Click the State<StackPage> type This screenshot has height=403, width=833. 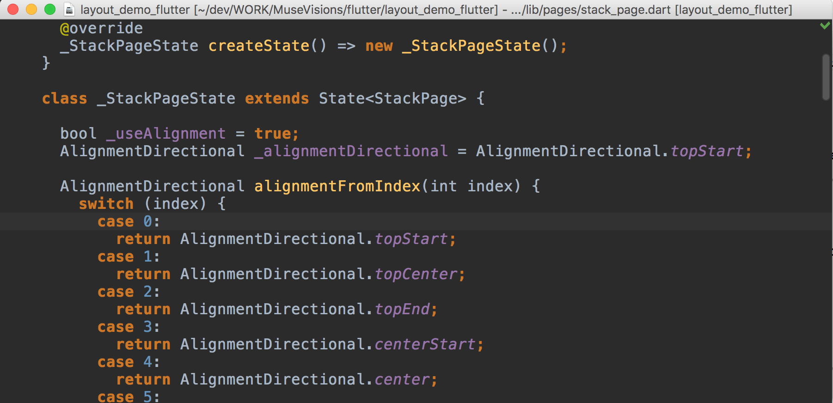tap(392, 98)
